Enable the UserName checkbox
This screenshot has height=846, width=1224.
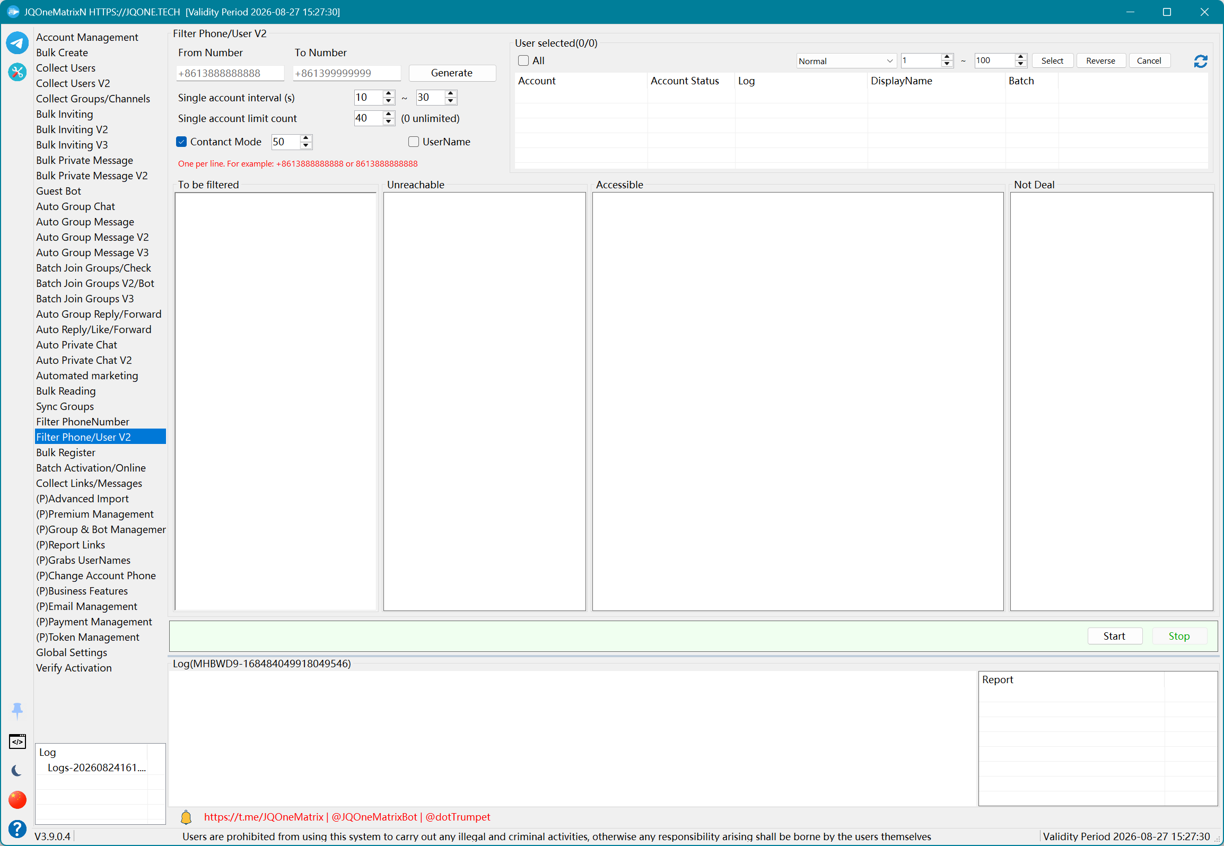click(x=414, y=142)
